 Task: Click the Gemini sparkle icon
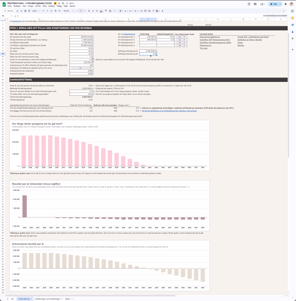coord(286,4)
